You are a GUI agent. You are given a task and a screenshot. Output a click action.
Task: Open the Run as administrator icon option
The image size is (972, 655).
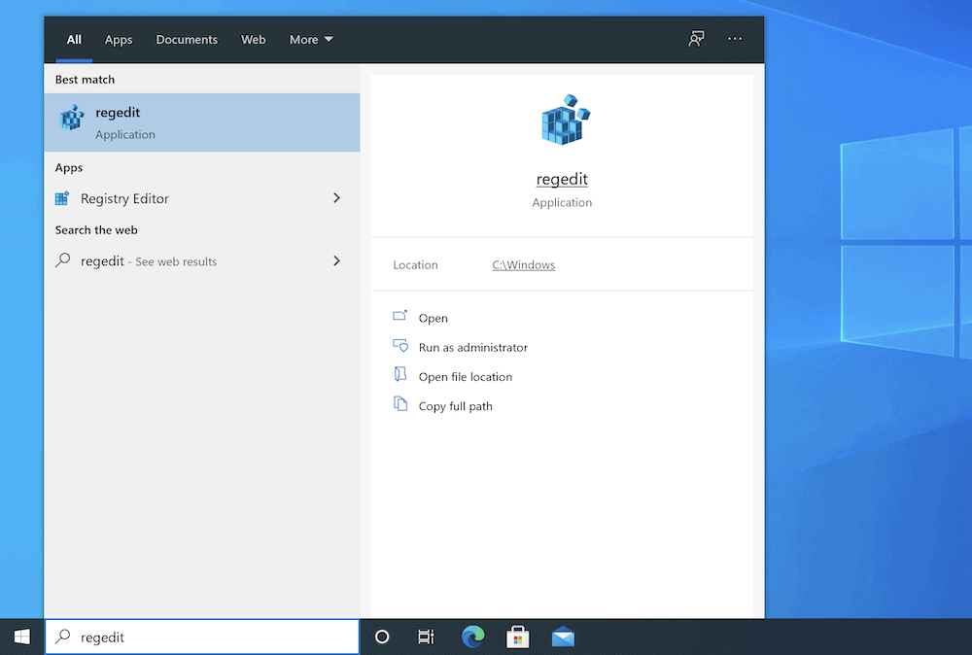click(x=401, y=347)
